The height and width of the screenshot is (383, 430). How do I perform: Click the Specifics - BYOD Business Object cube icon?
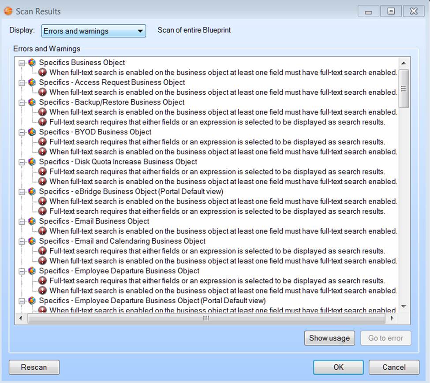click(x=32, y=132)
